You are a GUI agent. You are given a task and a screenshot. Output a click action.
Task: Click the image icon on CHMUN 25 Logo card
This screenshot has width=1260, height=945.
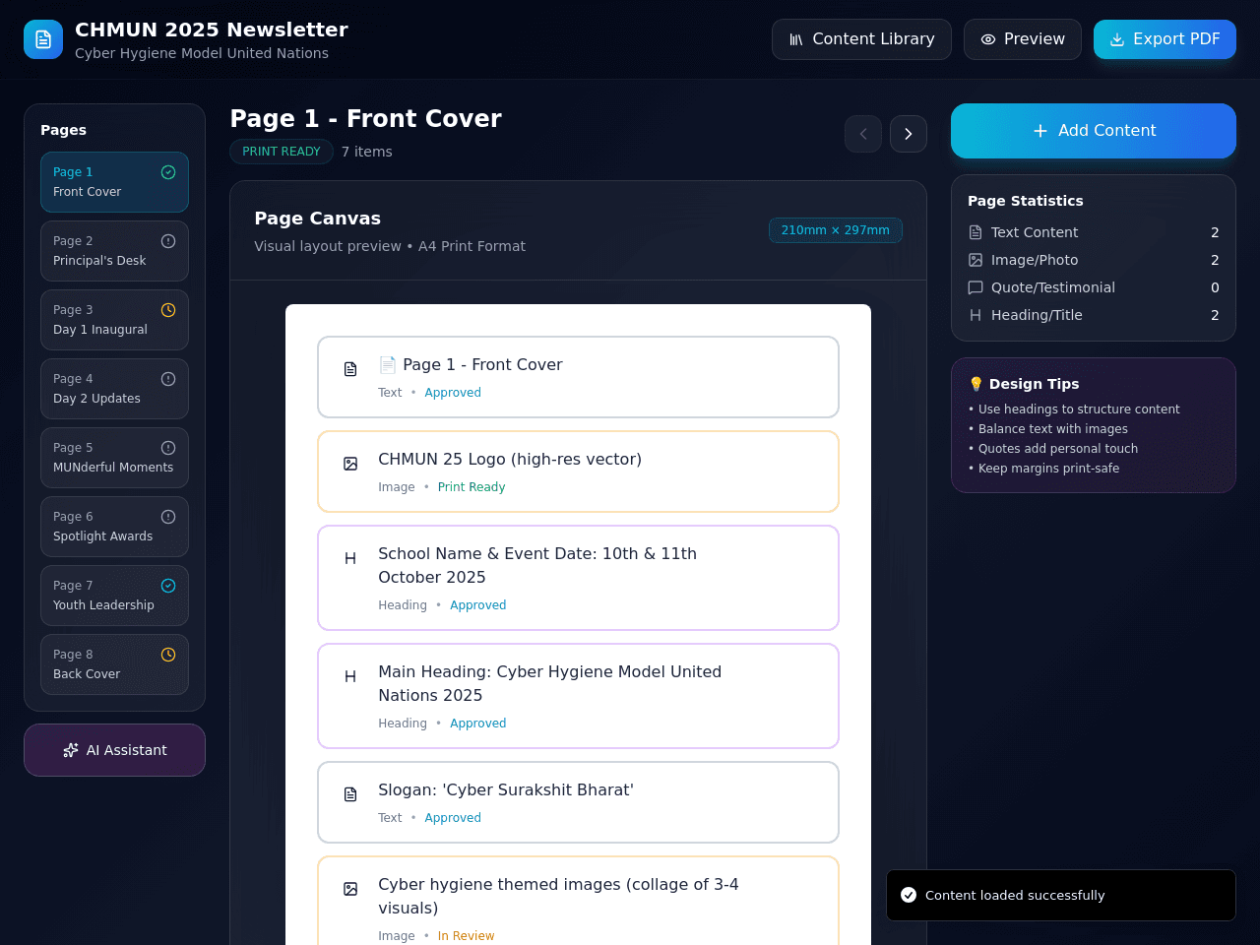click(350, 464)
